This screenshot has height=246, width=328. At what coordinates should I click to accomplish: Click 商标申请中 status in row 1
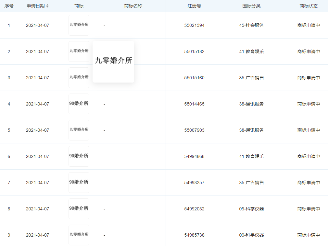[x=309, y=26]
